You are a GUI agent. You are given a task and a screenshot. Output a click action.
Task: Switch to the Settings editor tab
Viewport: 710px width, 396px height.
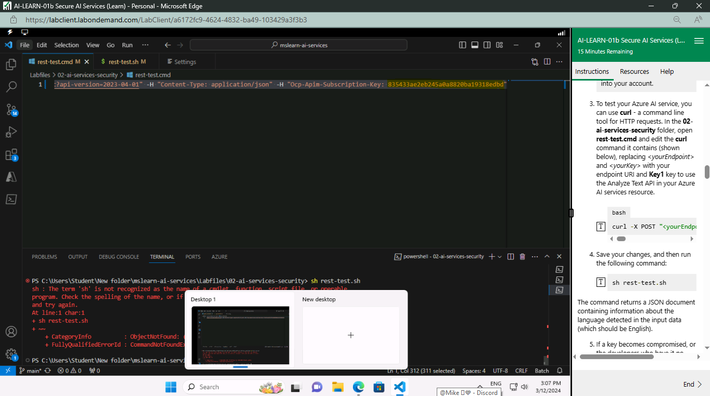185,62
